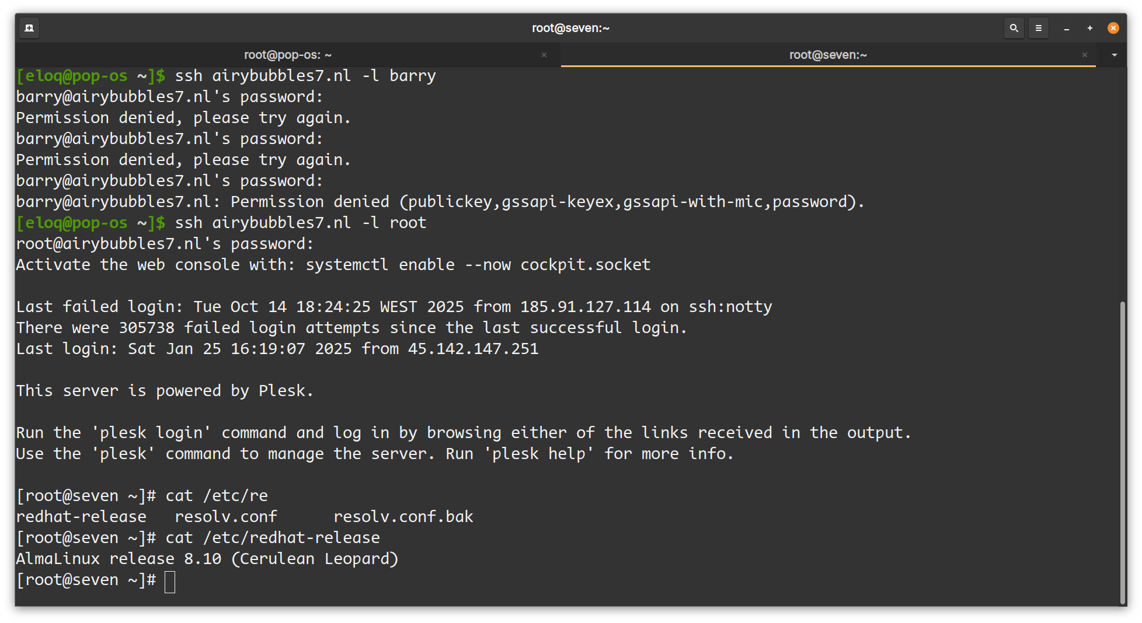Expand the tab list dropdown arrow
Screen dimensions: 1142x623
[x=1115, y=55]
